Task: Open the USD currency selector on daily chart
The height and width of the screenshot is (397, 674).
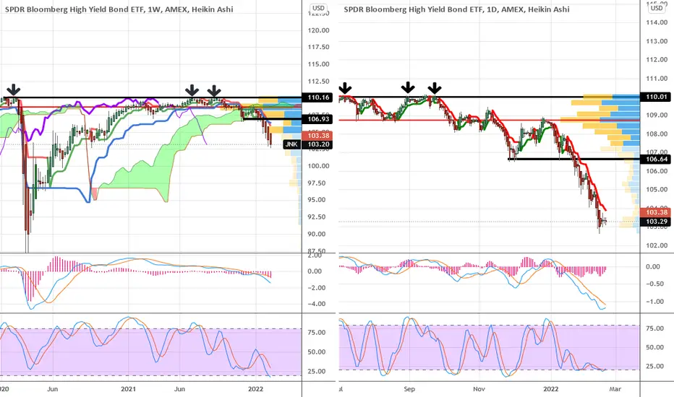Action: 657,8
